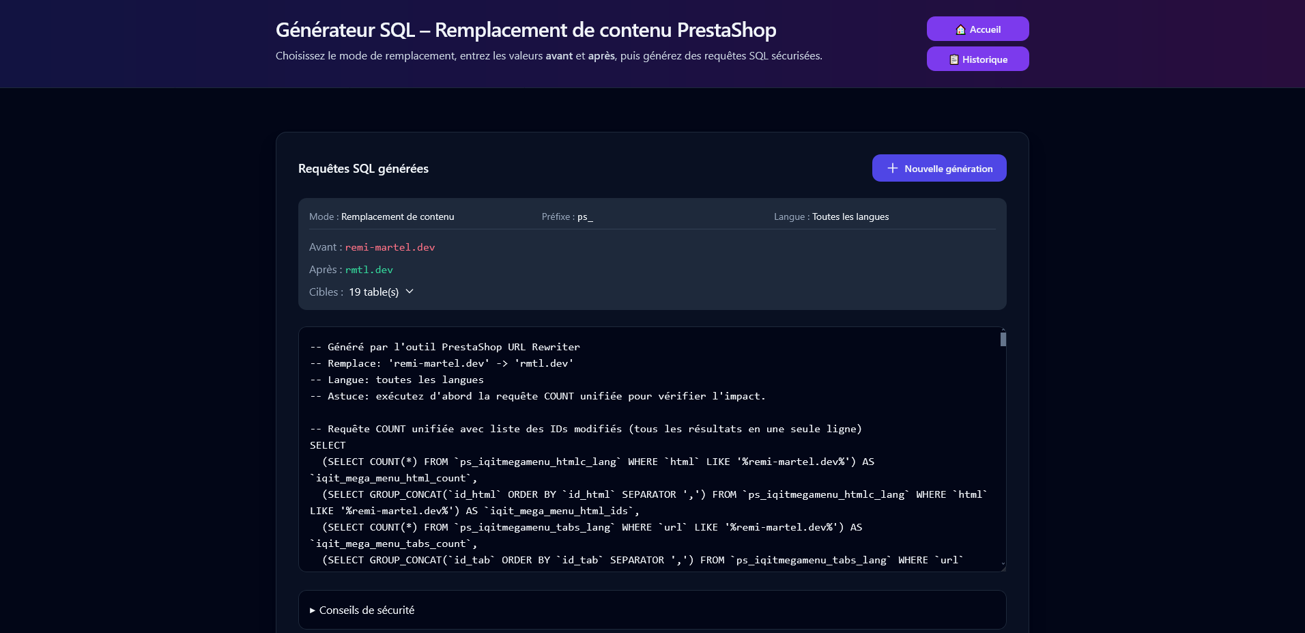
Task: Open the Accueil page
Action: (x=977, y=29)
